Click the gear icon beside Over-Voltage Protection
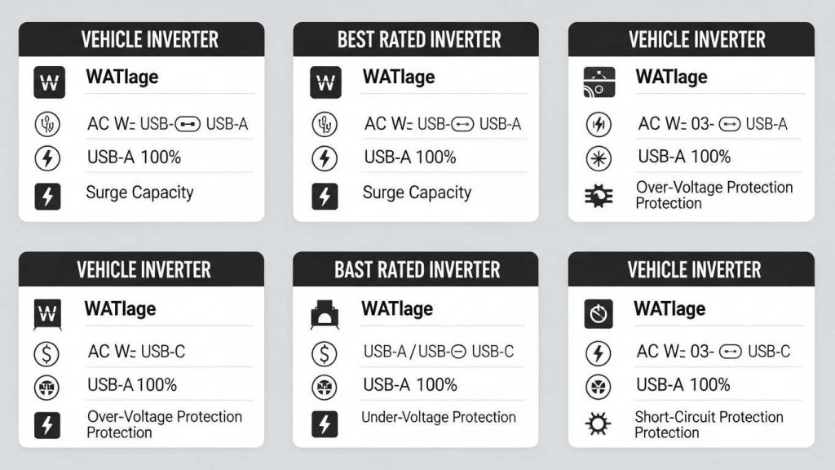 click(599, 196)
